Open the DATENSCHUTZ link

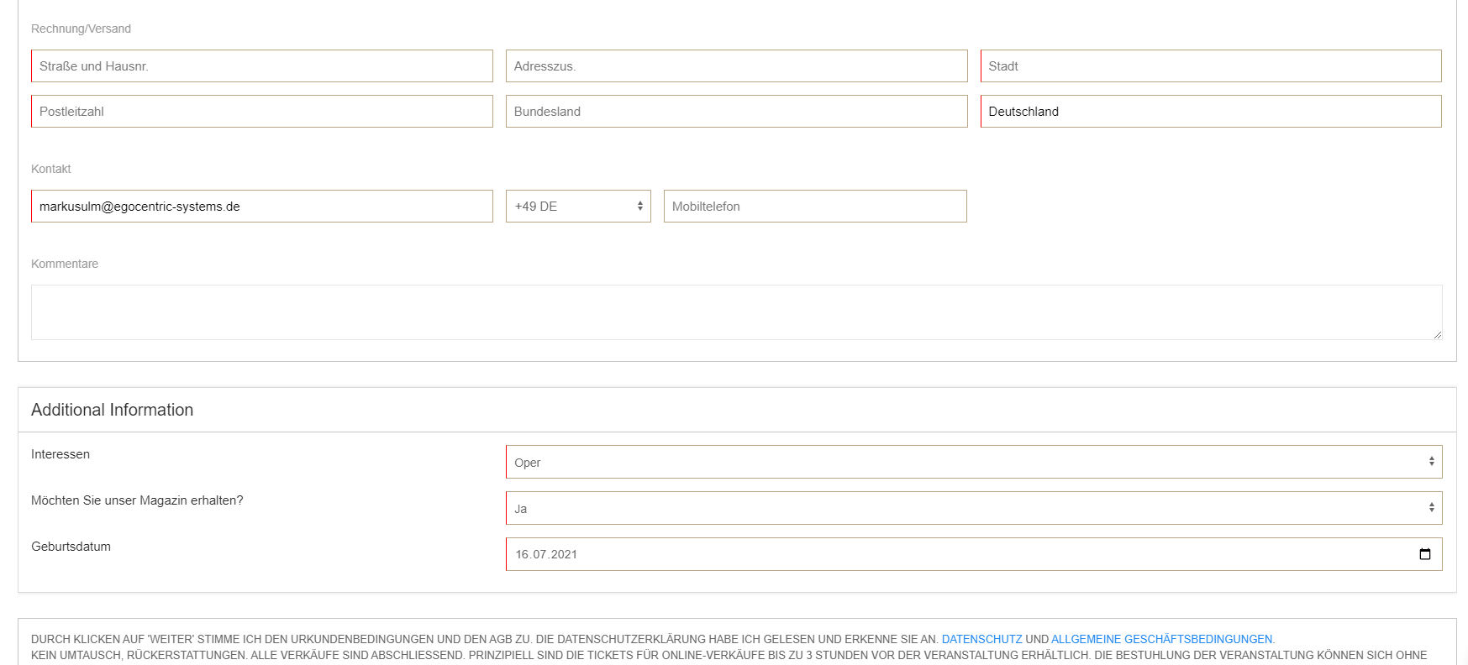[x=981, y=639]
